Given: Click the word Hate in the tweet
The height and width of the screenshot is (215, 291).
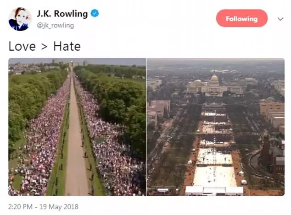Looking at the screenshot, I should coord(67,46).
